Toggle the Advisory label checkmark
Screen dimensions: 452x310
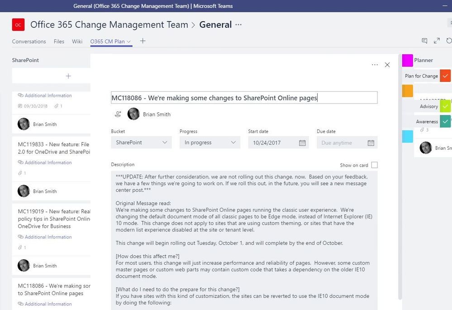pos(445,106)
